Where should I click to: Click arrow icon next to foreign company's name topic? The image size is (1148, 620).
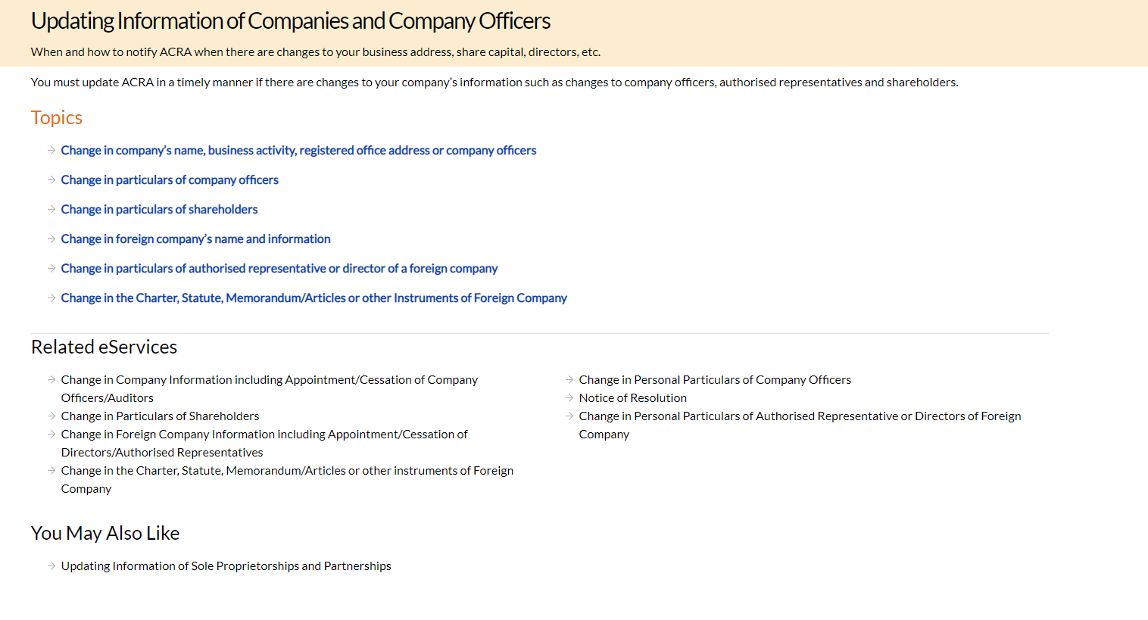click(x=51, y=238)
